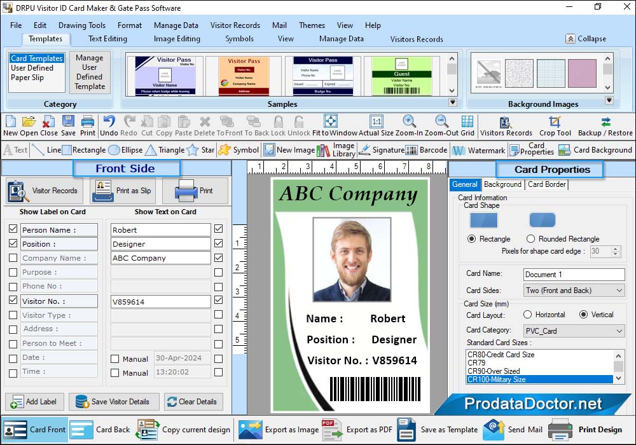636x445 pixels.
Task: Add a Signature to the card
Action: (x=381, y=150)
